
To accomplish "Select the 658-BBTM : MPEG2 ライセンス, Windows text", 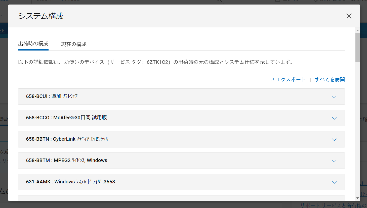I will click(x=66, y=160).
